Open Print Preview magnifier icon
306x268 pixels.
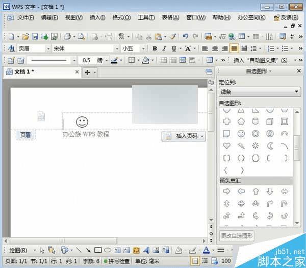pyautogui.click(x=81, y=37)
